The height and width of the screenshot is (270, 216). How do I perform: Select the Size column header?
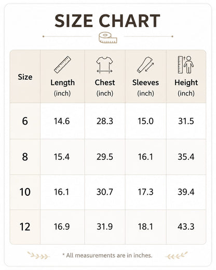coord(25,77)
